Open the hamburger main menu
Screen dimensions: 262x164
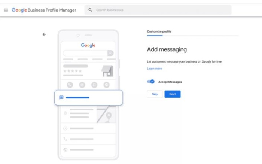[x=6, y=10]
